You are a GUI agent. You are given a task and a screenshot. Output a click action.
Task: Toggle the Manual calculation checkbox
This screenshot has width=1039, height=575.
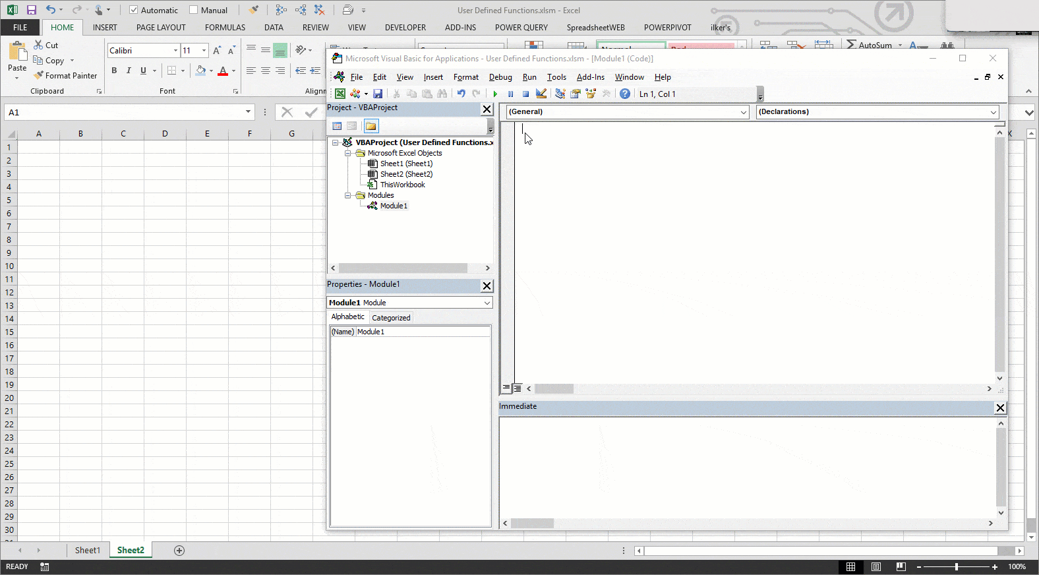tap(193, 10)
